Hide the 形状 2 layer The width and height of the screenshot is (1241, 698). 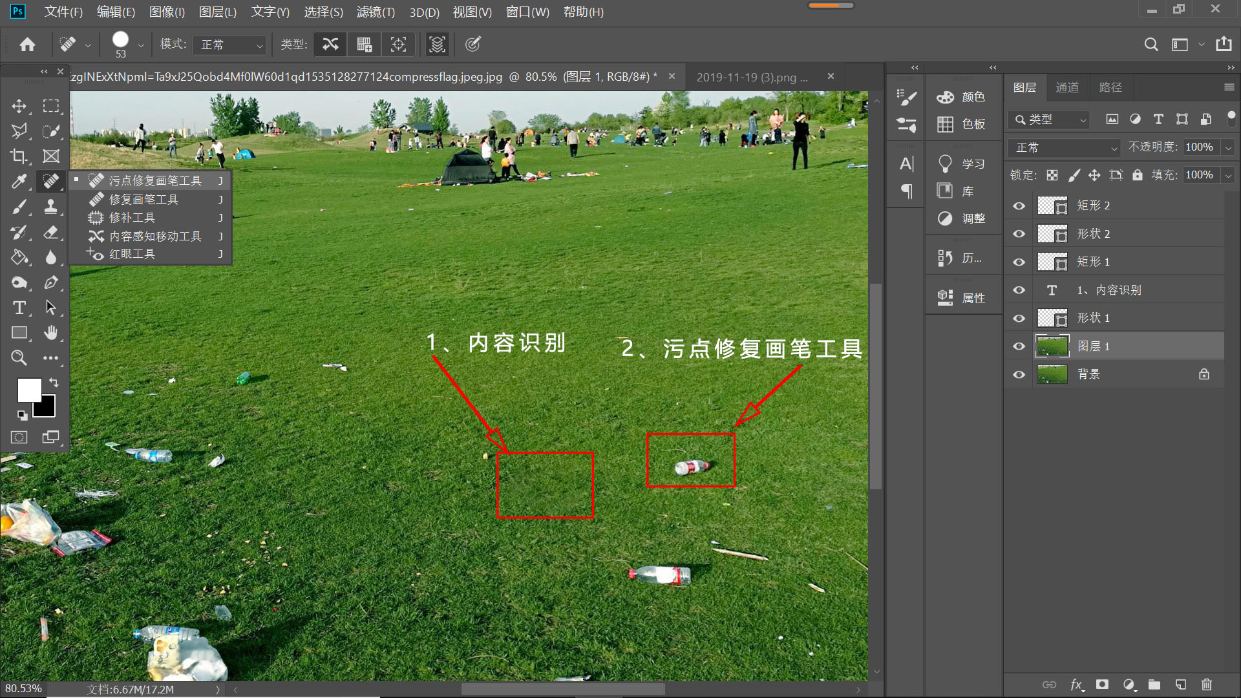(1019, 234)
